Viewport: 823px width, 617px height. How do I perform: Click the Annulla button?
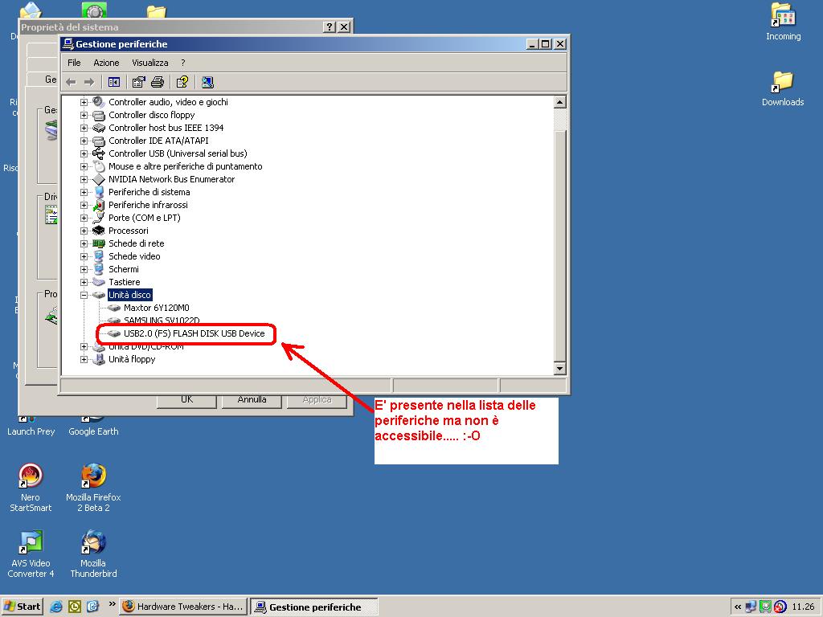(x=252, y=399)
